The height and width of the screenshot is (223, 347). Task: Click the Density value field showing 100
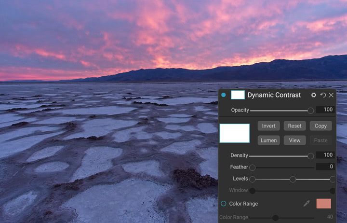click(325, 155)
